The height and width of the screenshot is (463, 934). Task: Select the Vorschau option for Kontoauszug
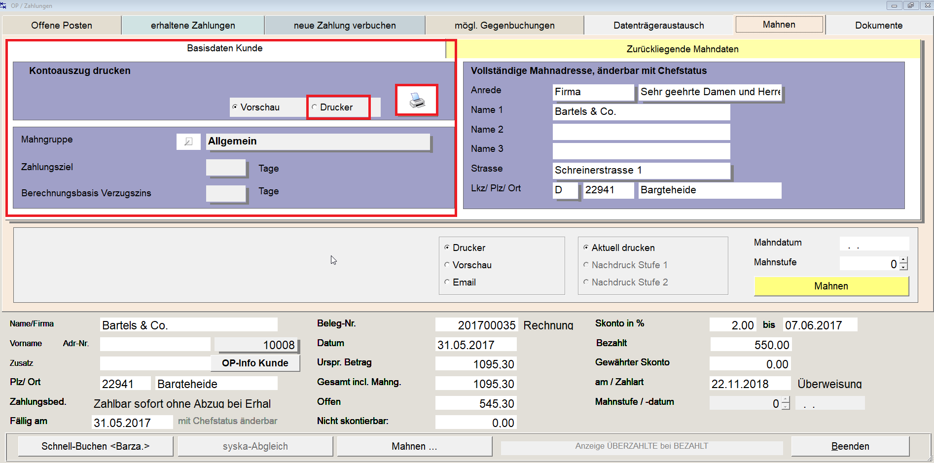pos(256,107)
